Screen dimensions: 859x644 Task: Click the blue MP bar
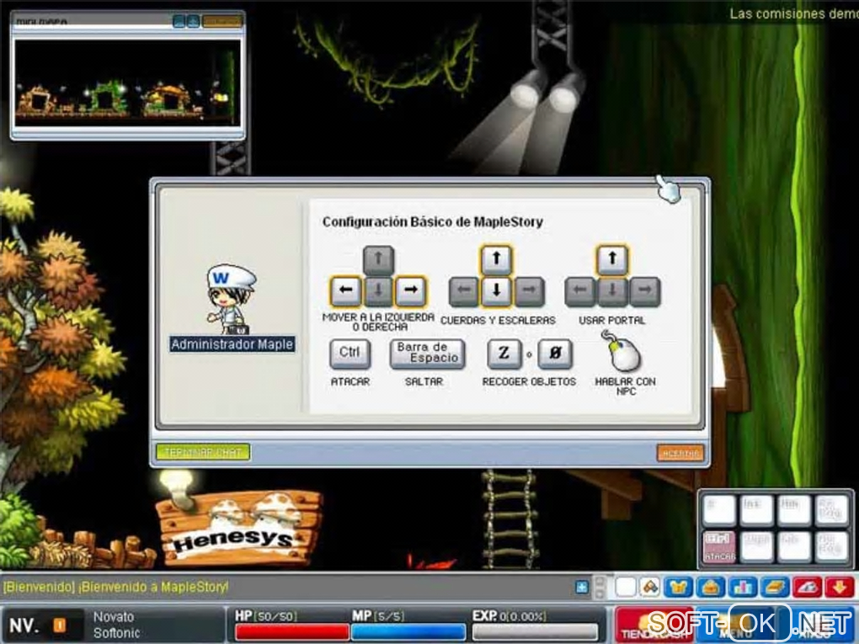(408, 632)
